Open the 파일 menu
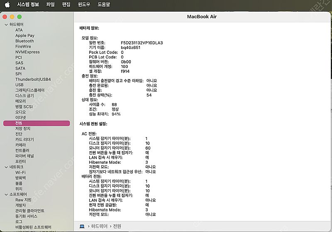 [50, 5]
